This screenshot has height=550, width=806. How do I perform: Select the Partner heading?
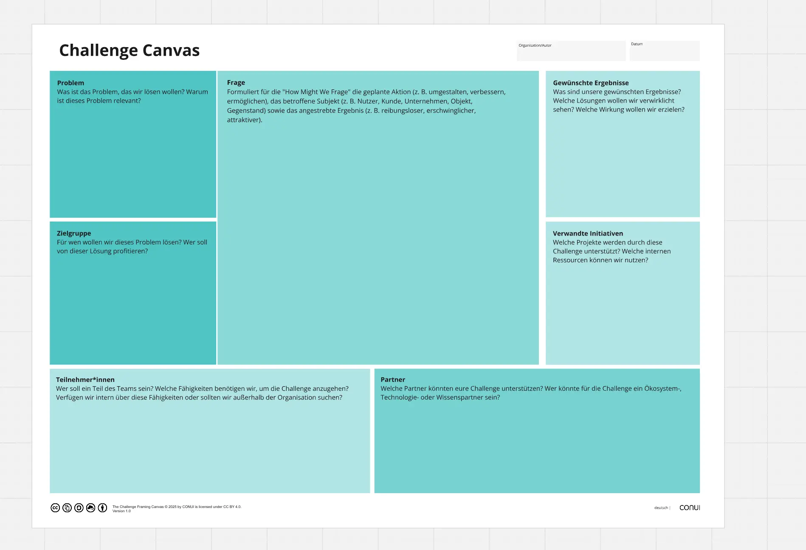coord(393,380)
